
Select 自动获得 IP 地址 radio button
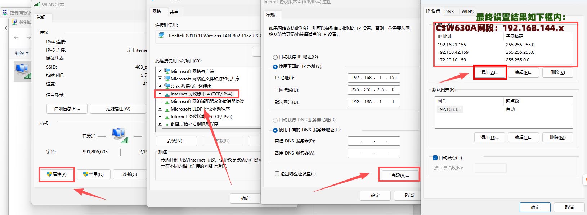pos(275,57)
